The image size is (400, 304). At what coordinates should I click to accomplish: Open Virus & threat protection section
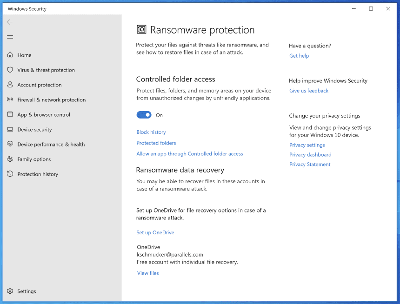click(46, 70)
